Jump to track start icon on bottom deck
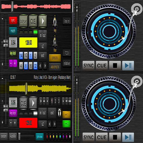The image size is (143, 143). coord(41,101)
